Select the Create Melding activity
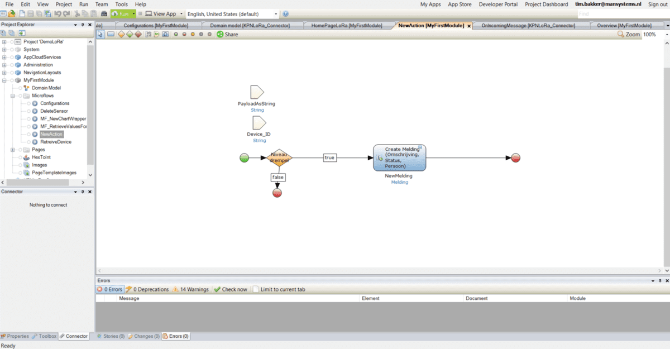The height and width of the screenshot is (349, 670). coord(399,158)
